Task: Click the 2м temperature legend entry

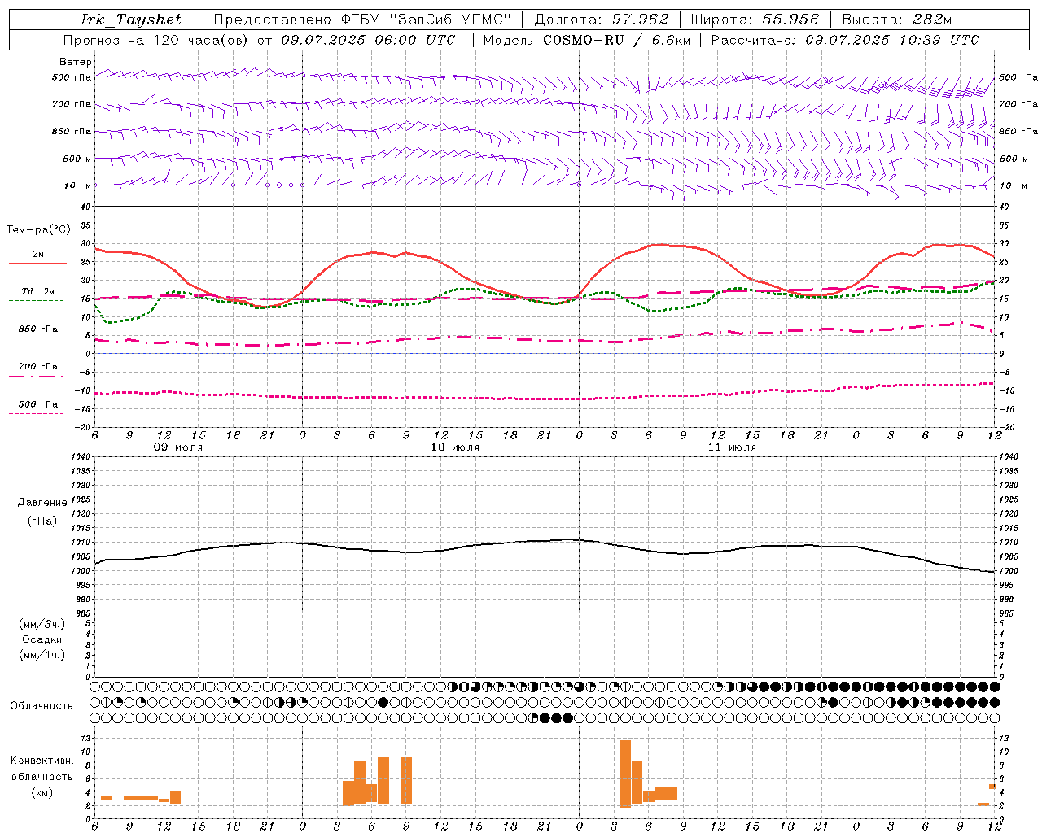Action: tap(38, 255)
